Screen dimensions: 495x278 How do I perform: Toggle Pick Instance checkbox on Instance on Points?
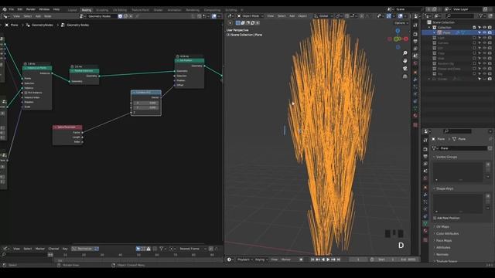click(26, 93)
